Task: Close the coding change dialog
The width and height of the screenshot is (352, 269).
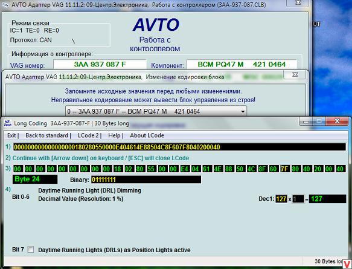Action: pyautogui.click(x=295, y=74)
